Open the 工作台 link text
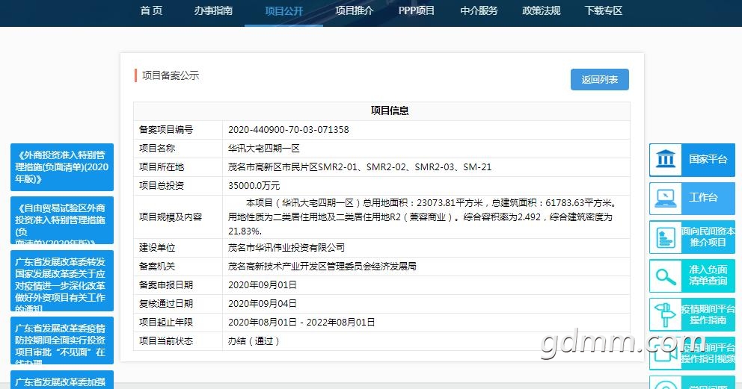Viewport: 742px width, 389px height. coord(703,197)
